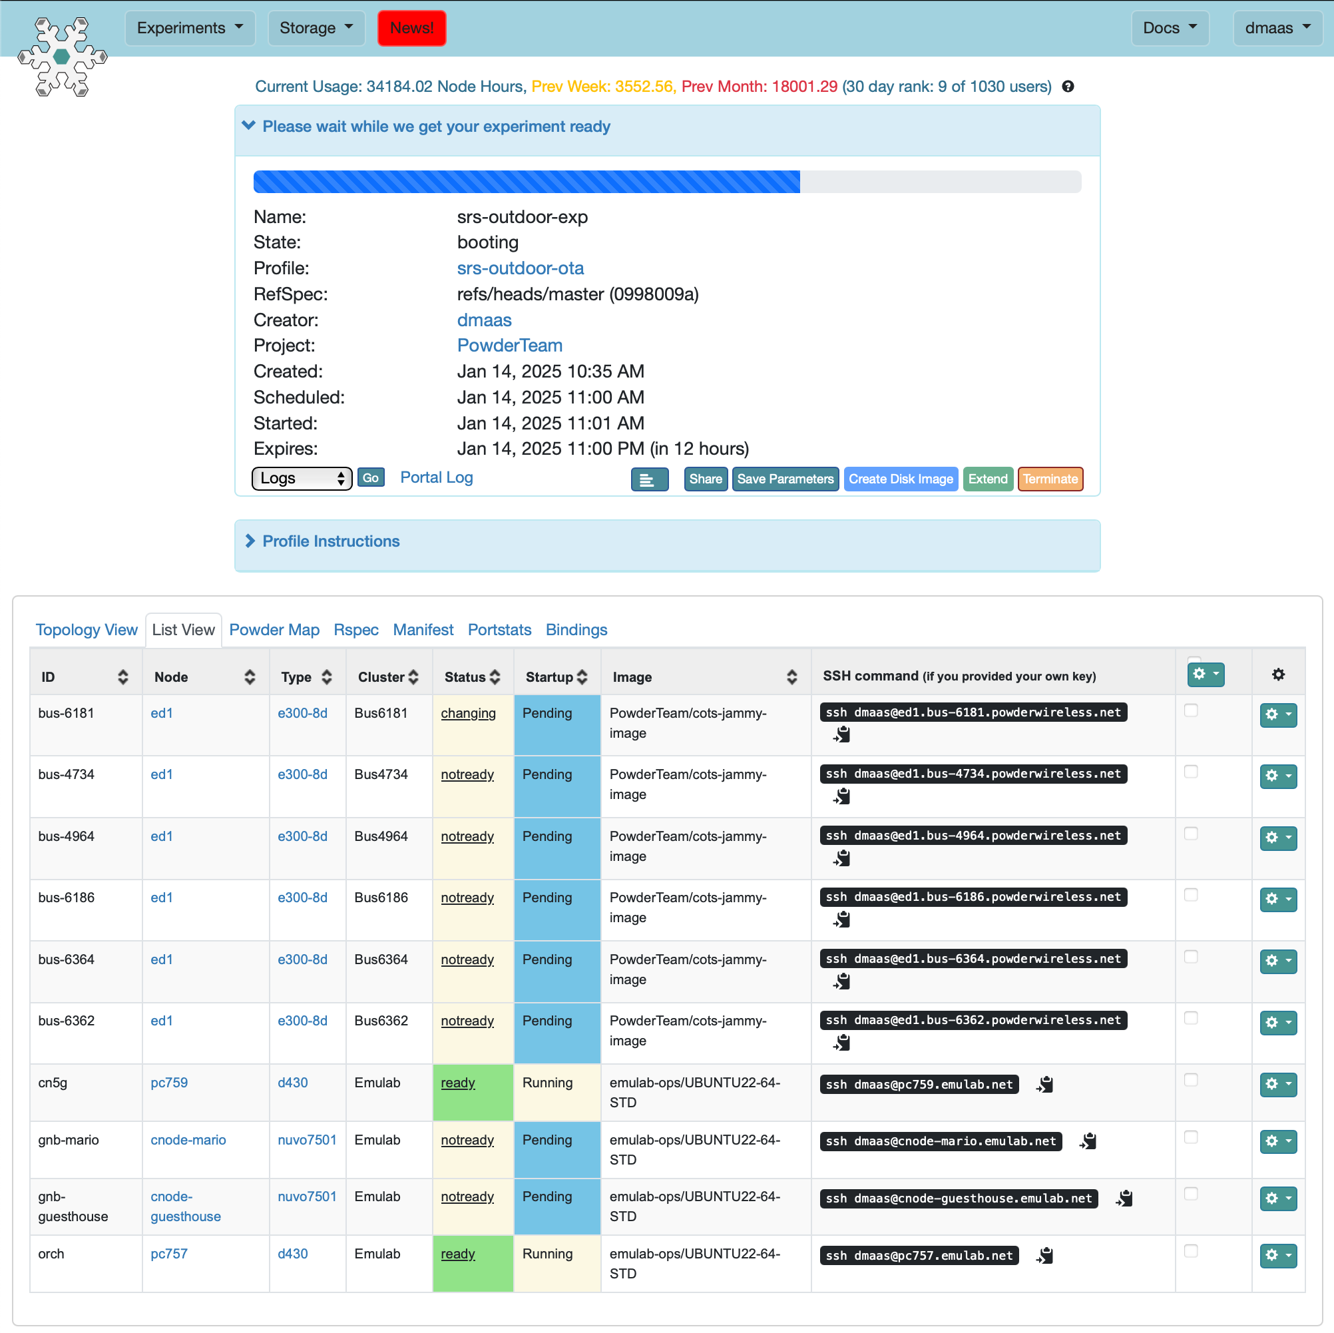Open the Docs dropdown menu
The image size is (1334, 1333).
click(x=1170, y=29)
